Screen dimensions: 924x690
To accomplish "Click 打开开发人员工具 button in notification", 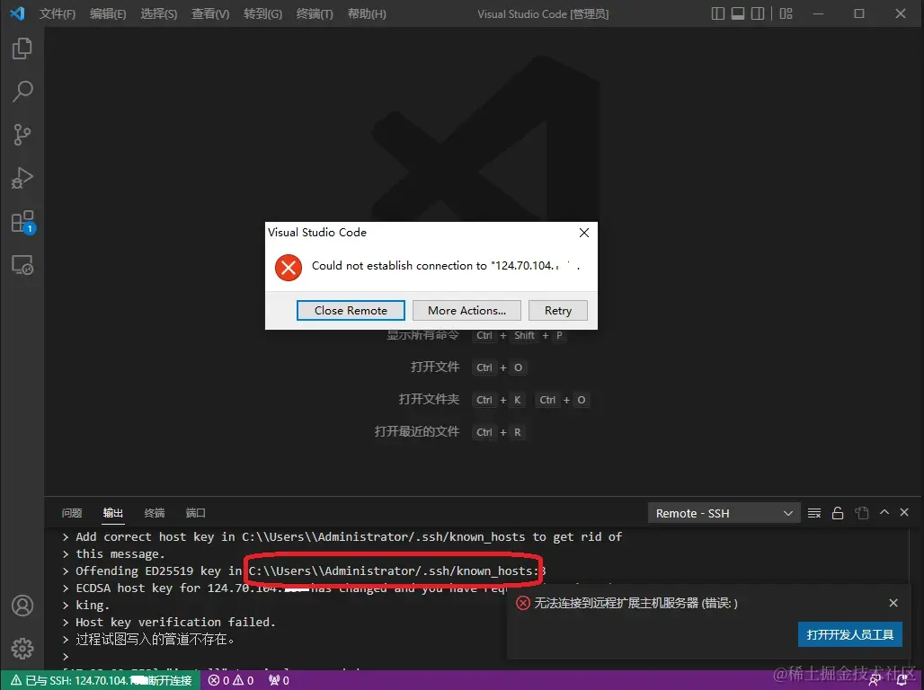I will (849, 634).
